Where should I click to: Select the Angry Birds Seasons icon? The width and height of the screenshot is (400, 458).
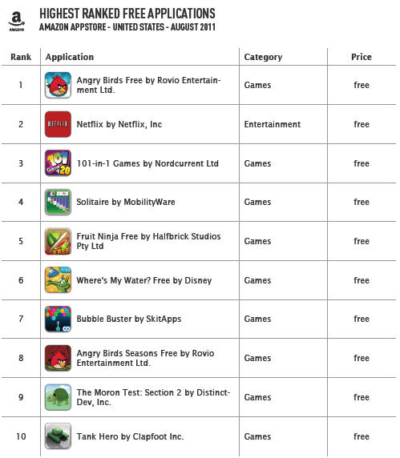pyautogui.click(x=58, y=358)
